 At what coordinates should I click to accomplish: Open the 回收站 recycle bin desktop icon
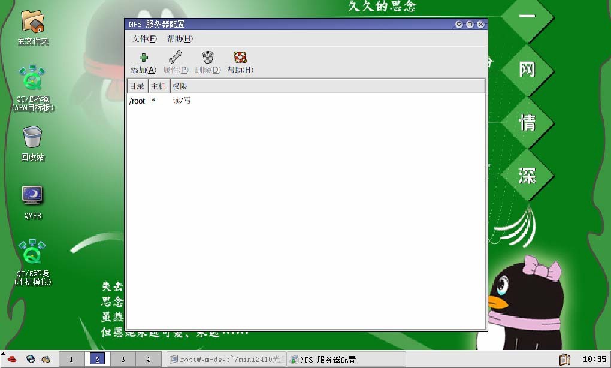coord(32,137)
